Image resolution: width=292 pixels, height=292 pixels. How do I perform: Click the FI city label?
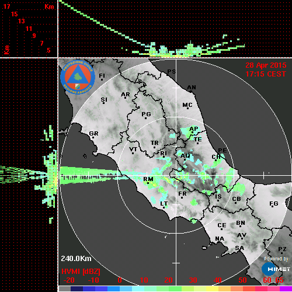(102, 75)
